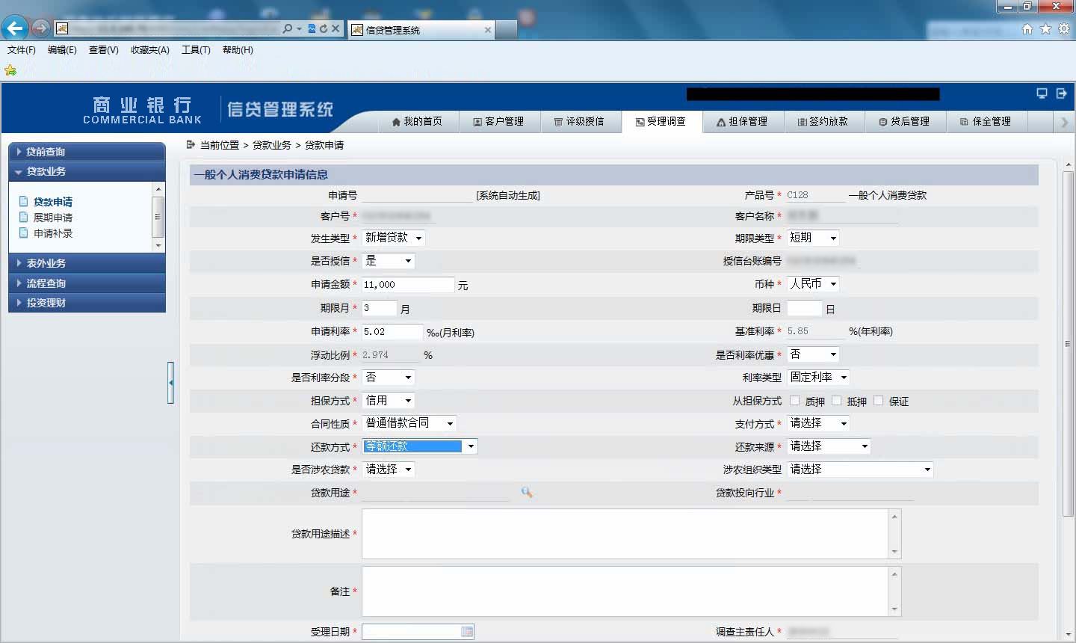Click the logout icon in header
The image size is (1076, 643).
tap(1061, 93)
